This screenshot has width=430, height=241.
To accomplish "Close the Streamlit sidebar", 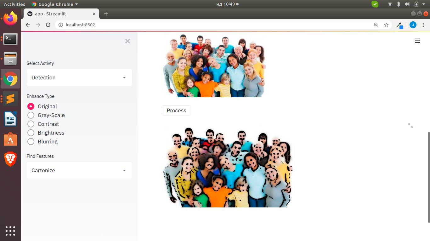I will pos(127,41).
